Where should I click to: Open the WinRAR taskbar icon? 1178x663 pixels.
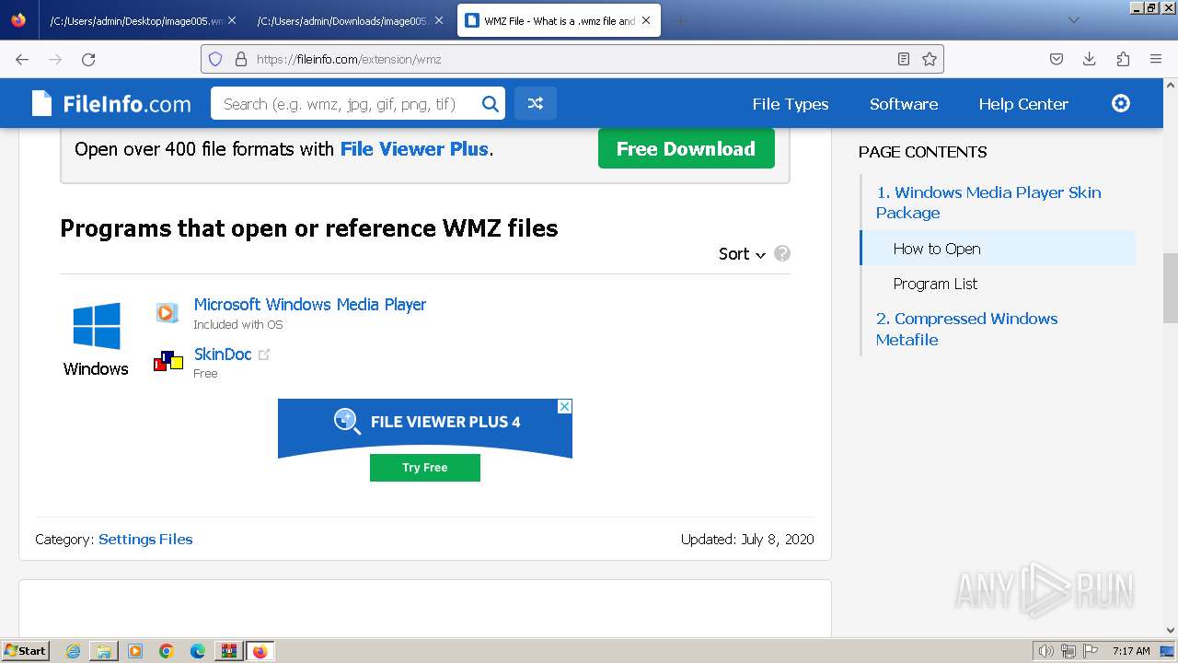(x=229, y=651)
